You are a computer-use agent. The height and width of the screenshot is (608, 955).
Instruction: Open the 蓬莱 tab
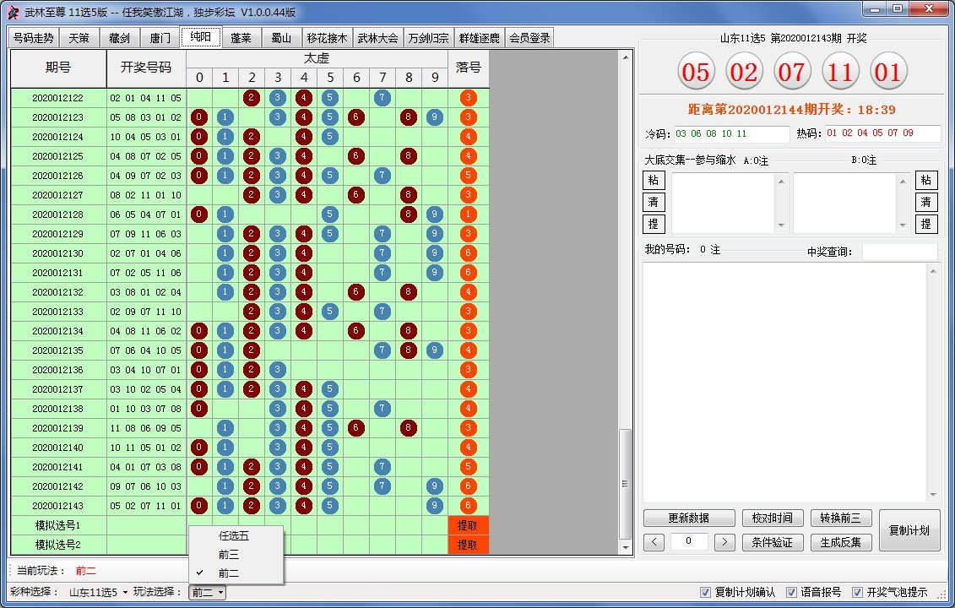coord(241,37)
